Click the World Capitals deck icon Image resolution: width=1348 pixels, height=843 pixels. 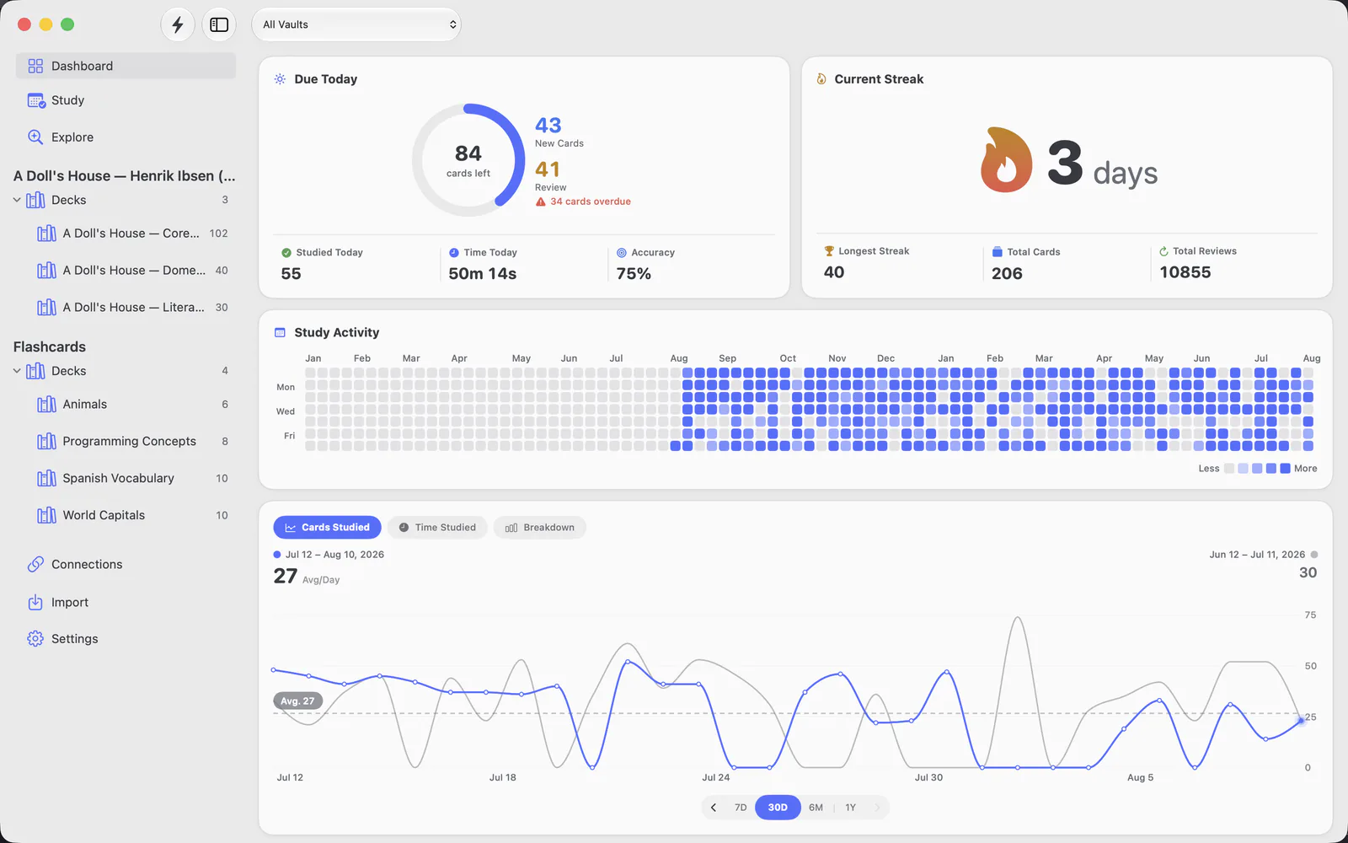(46, 516)
